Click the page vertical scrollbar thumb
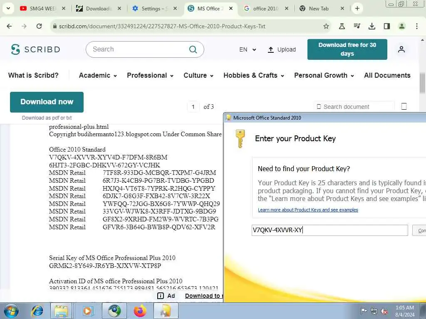The image size is (426, 319). (x=423, y=83)
